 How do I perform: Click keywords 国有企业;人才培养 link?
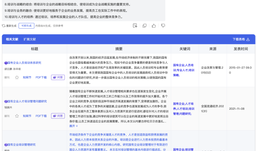(x=183, y=109)
